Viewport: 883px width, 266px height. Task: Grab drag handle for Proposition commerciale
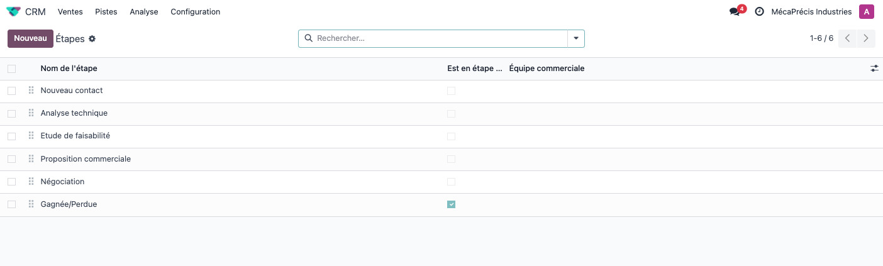click(x=31, y=159)
